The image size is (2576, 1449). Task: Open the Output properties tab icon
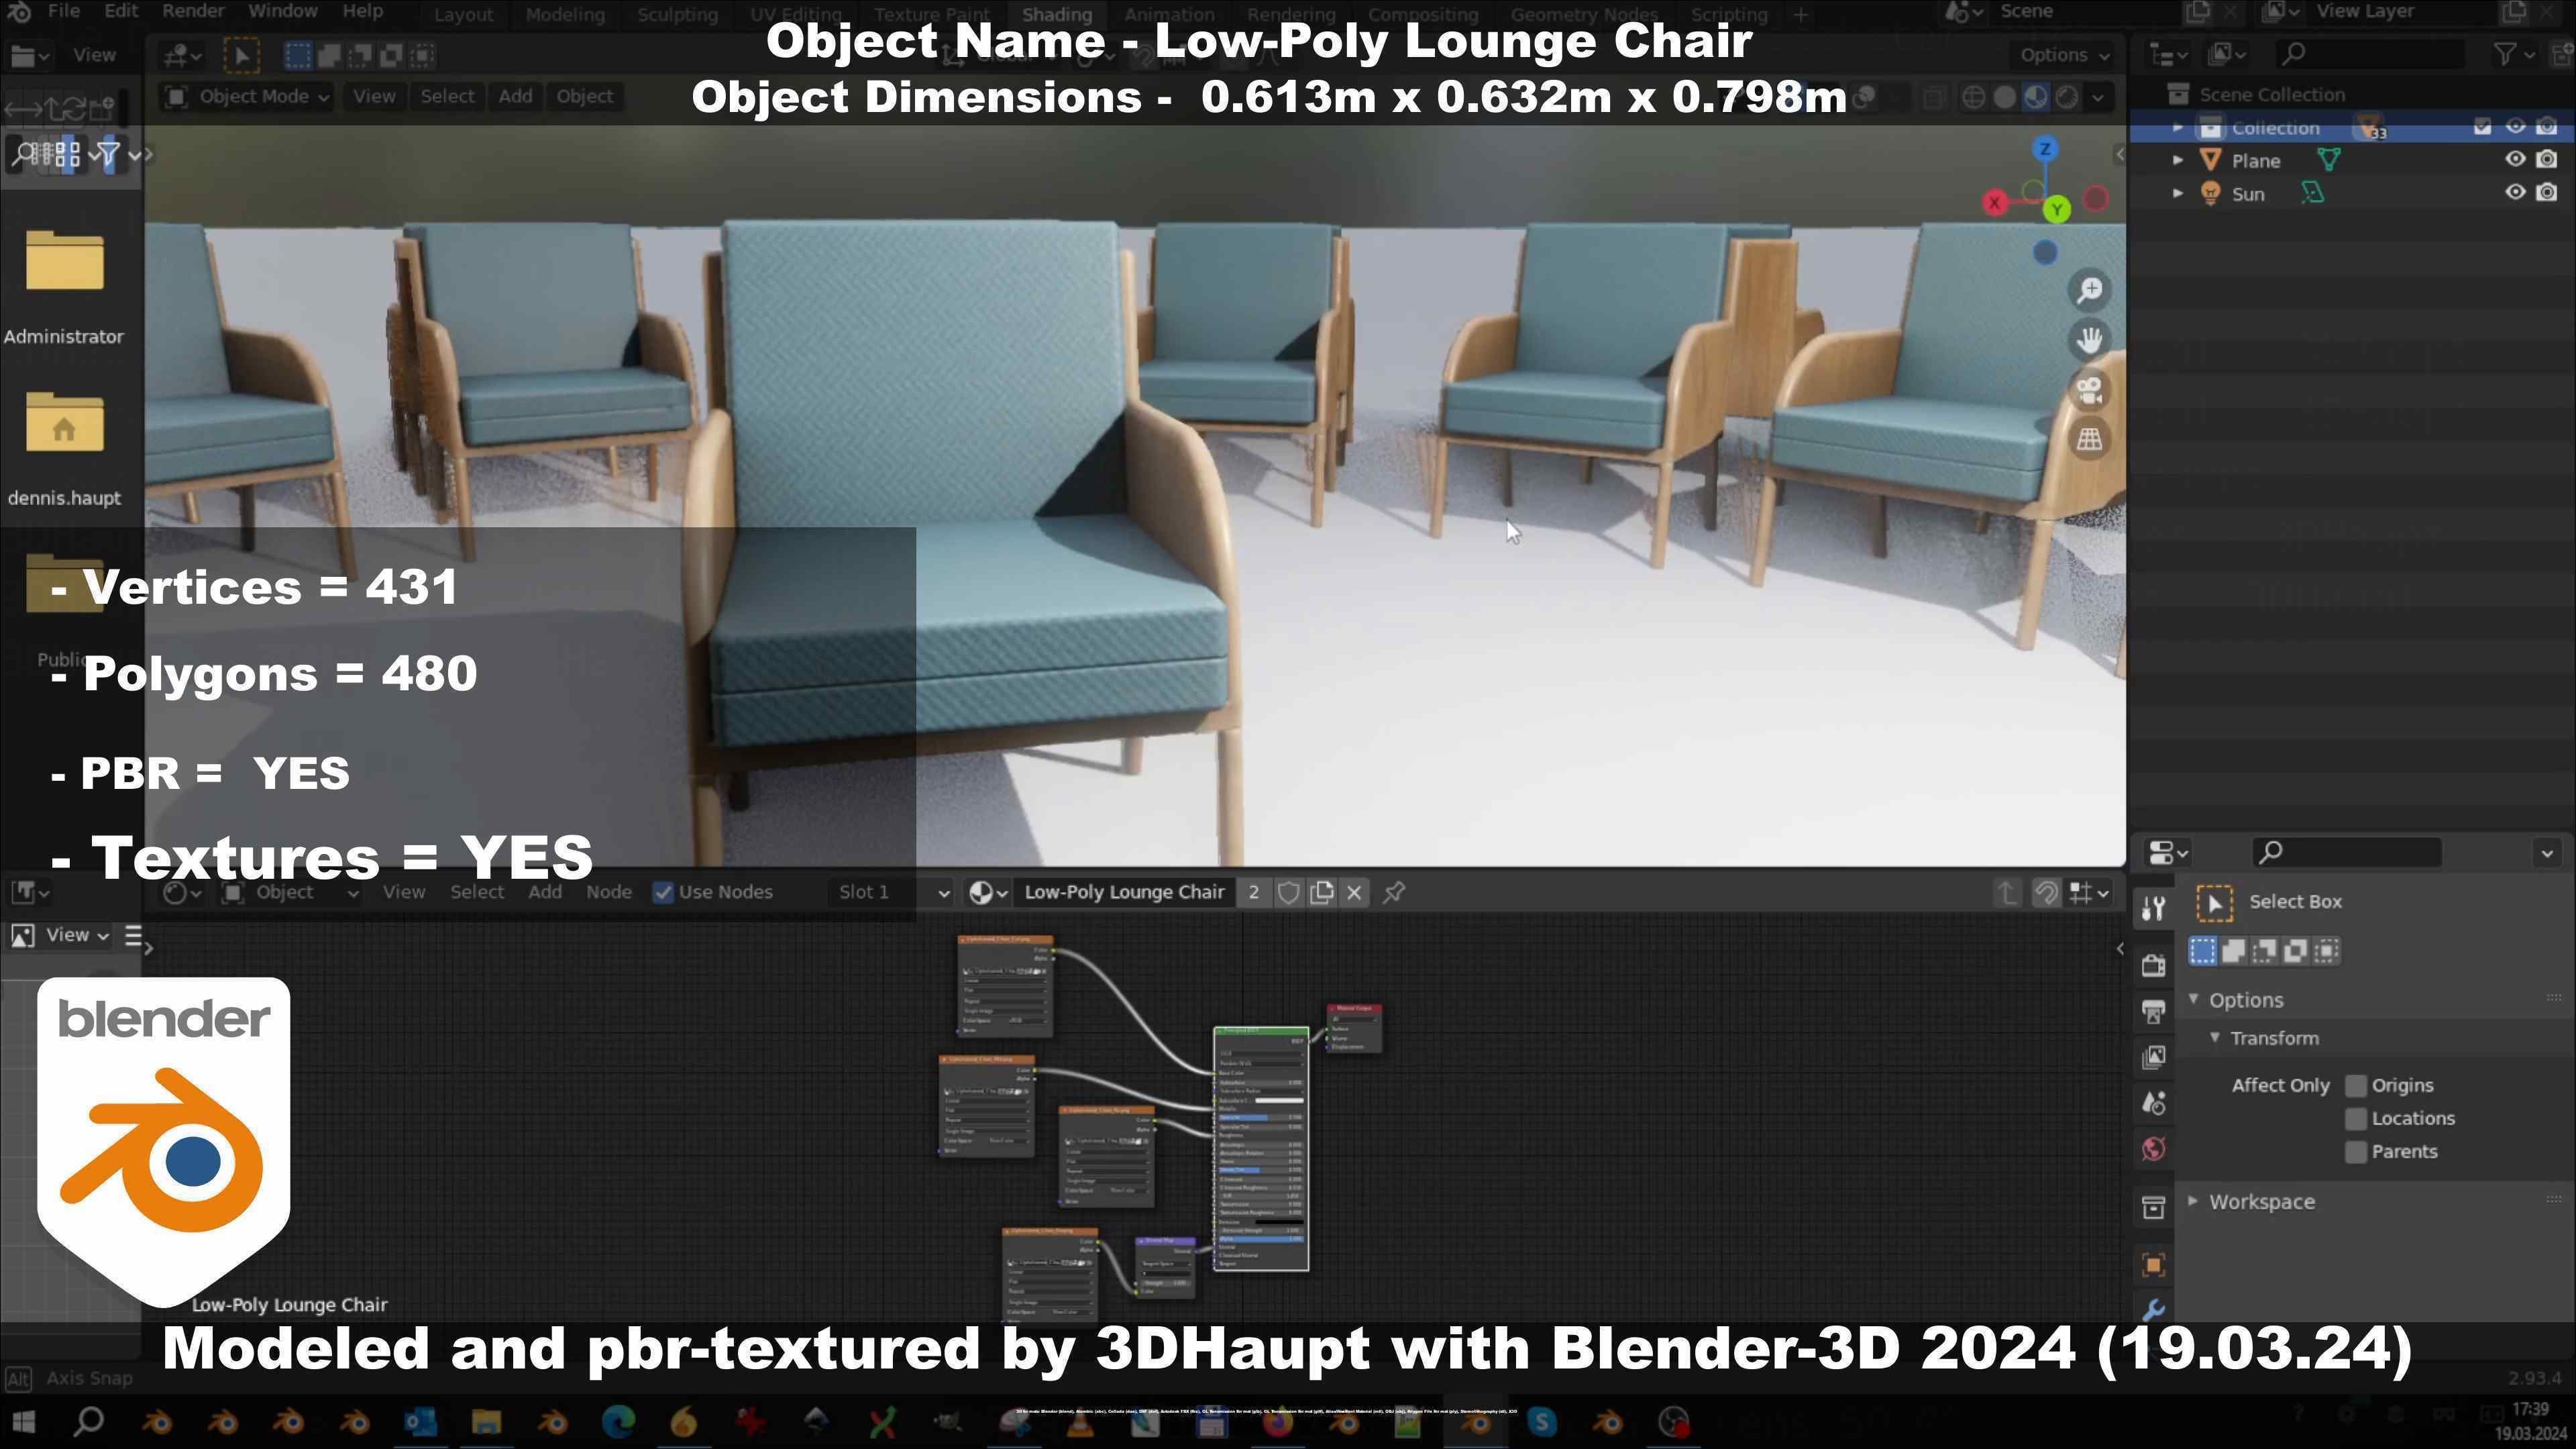[x=2153, y=1011]
